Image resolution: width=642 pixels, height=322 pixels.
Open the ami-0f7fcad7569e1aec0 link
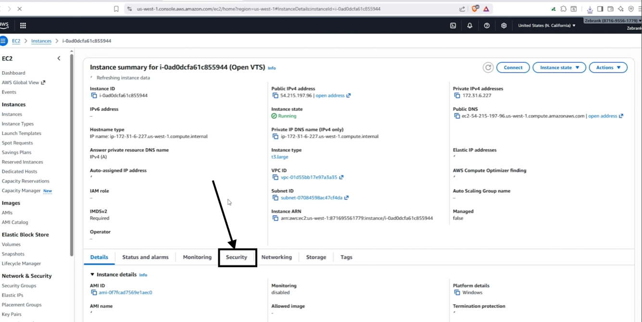[126, 292]
